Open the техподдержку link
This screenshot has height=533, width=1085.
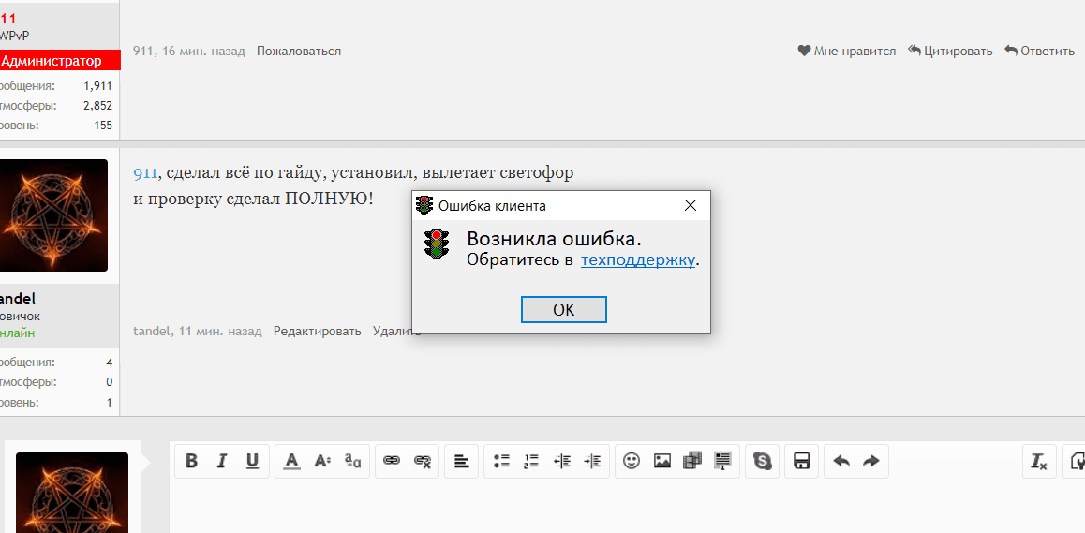637,260
